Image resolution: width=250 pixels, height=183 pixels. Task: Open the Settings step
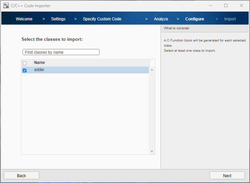(x=58, y=19)
